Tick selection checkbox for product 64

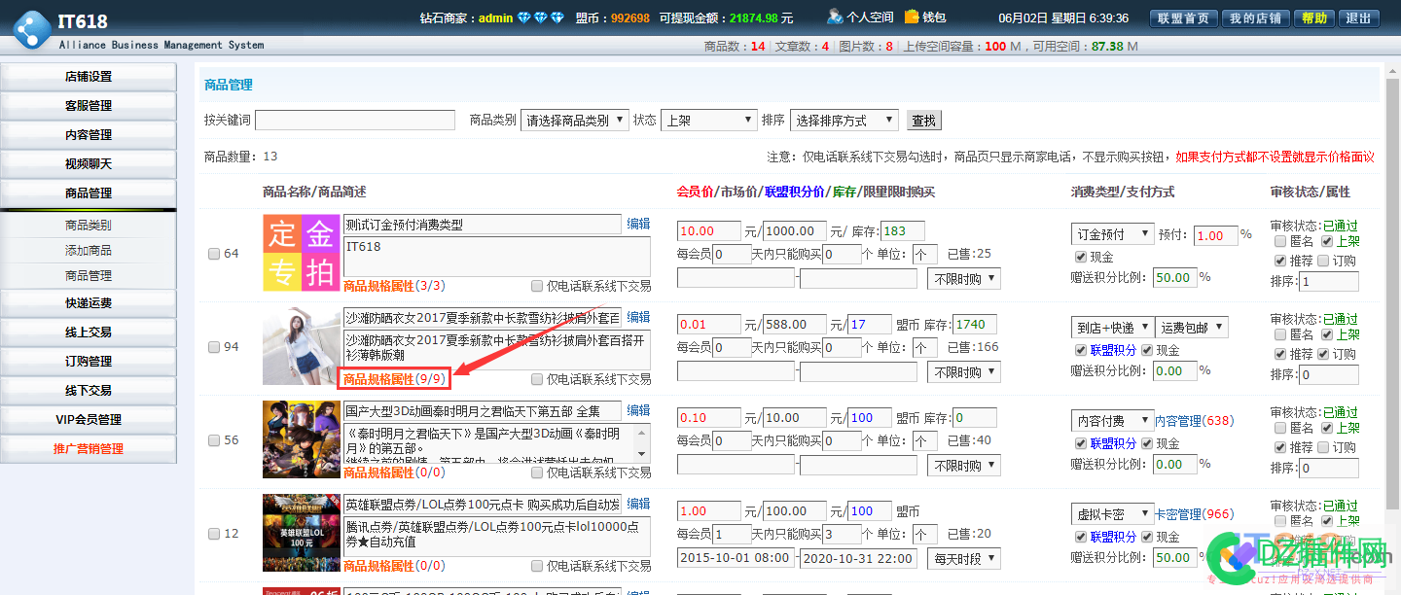coord(214,254)
